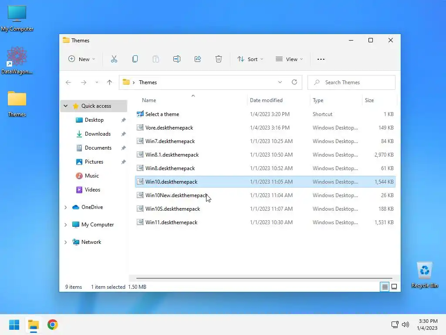Select Win8.1.deskthemepack file
Viewport: 446px width, 335px height.
click(x=265, y=155)
